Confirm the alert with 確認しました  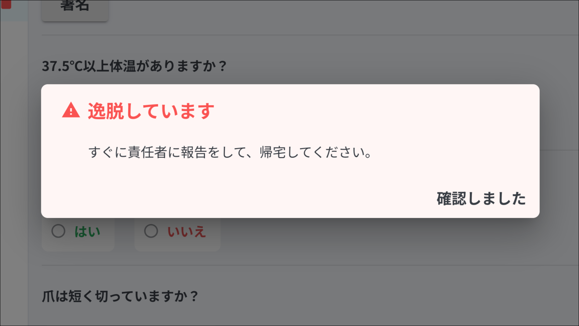(x=481, y=198)
